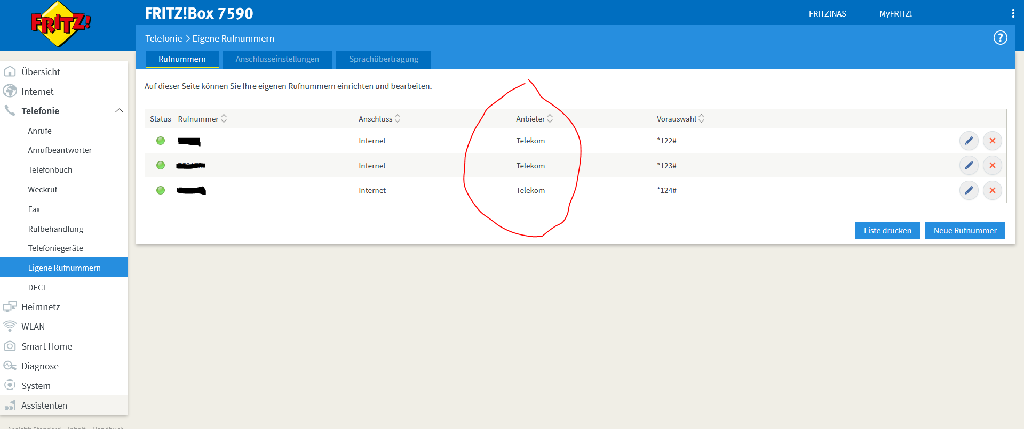
Task: Click the Übersicht home icon
Action: tap(10, 71)
